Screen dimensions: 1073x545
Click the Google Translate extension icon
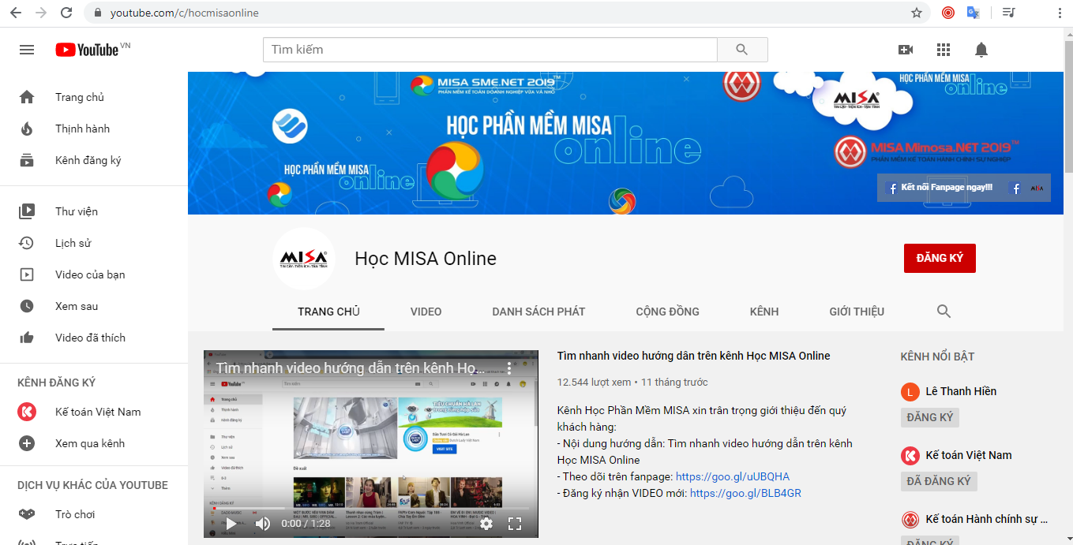pos(974,13)
